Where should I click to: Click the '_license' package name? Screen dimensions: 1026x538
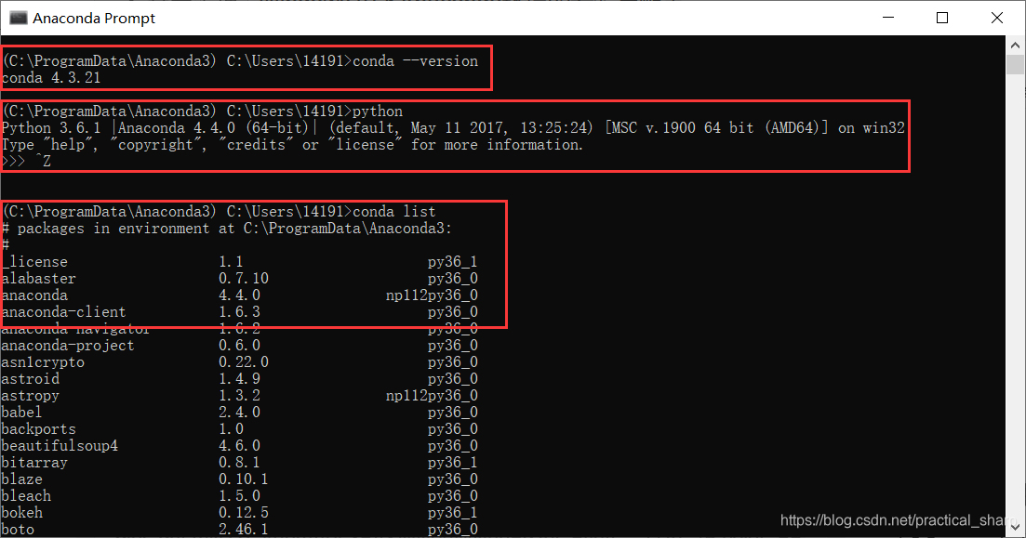[34, 262]
